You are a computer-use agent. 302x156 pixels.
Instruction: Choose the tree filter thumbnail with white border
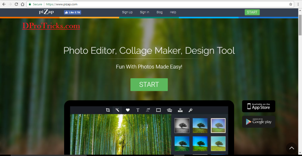point(218,126)
